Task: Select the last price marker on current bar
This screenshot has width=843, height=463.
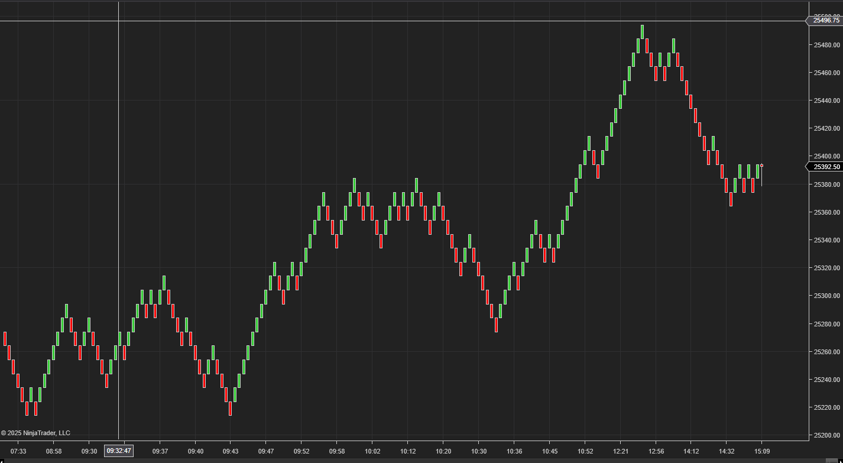Action: [x=761, y=166]
